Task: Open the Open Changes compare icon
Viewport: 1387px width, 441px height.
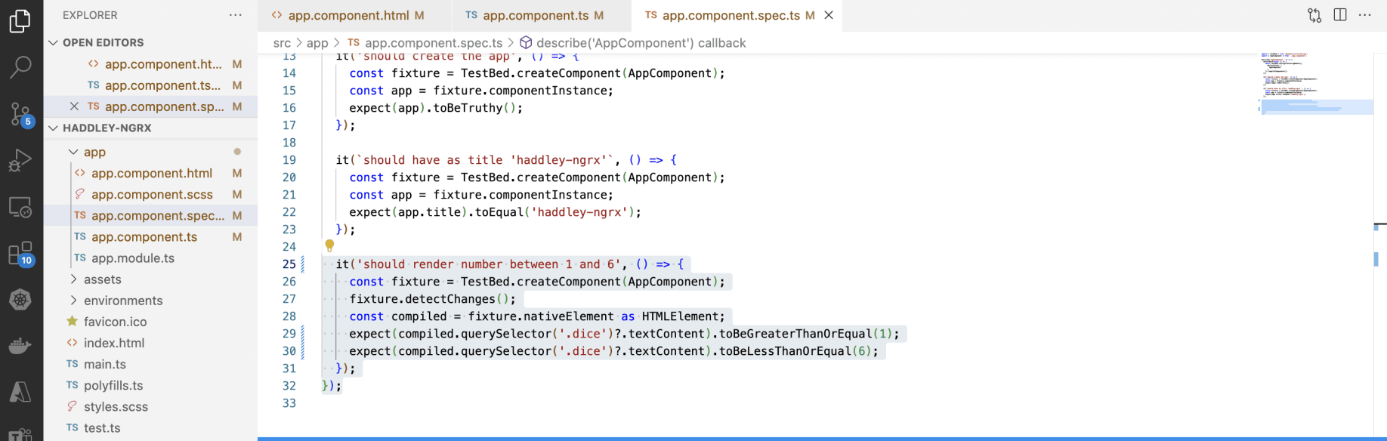Action: tap(1314, 15)
